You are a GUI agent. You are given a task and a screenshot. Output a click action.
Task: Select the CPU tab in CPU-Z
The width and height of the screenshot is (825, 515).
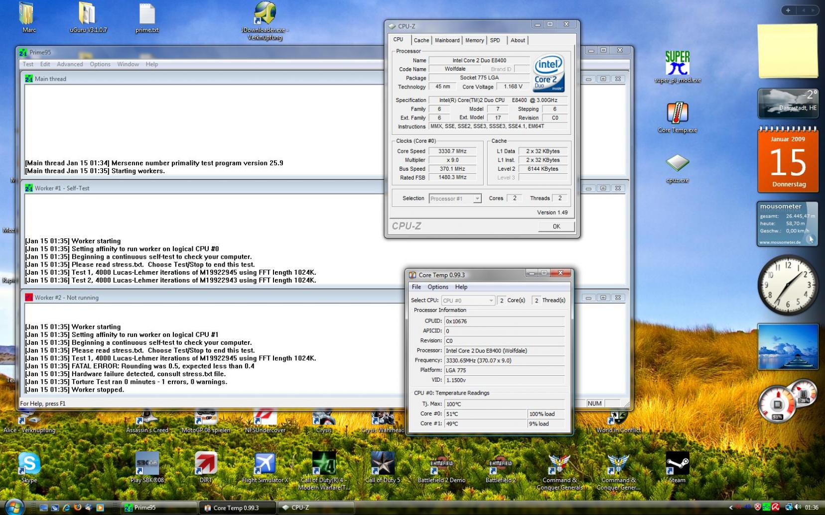pyautogui.click(x=399, y=39)
